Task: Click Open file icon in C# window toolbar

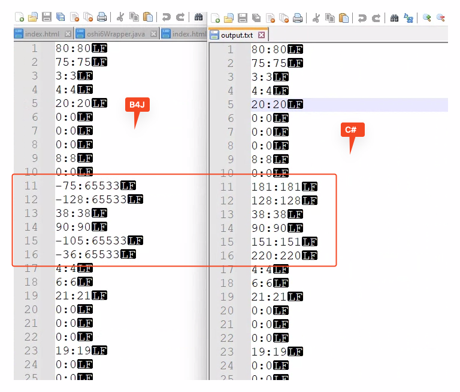Action: click(x=229, y=18)
